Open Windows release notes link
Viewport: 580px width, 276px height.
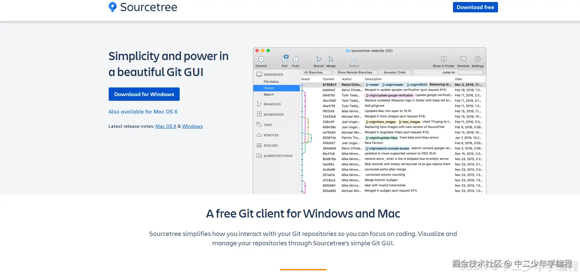pos(192,126)
